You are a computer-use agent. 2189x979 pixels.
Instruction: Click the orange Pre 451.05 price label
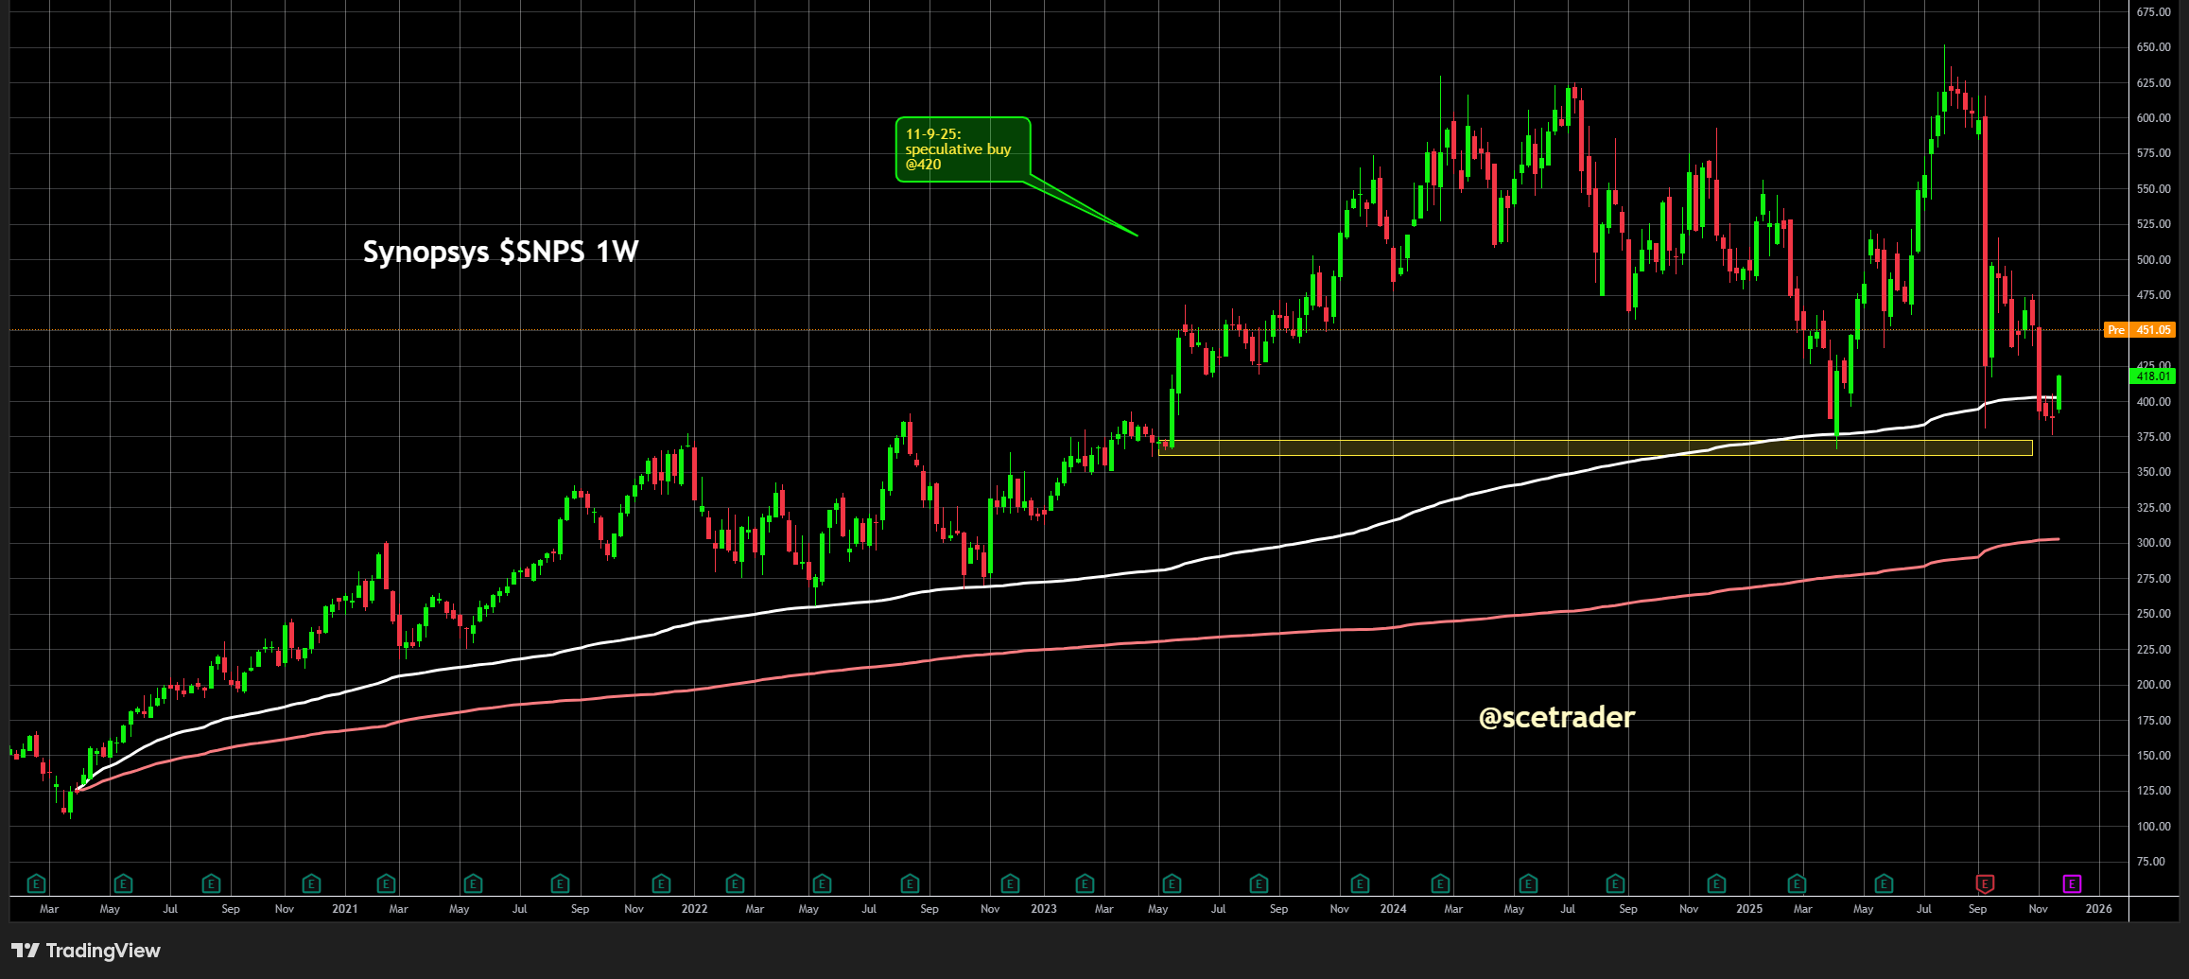pyautogui.click(x=2142, y=330)
